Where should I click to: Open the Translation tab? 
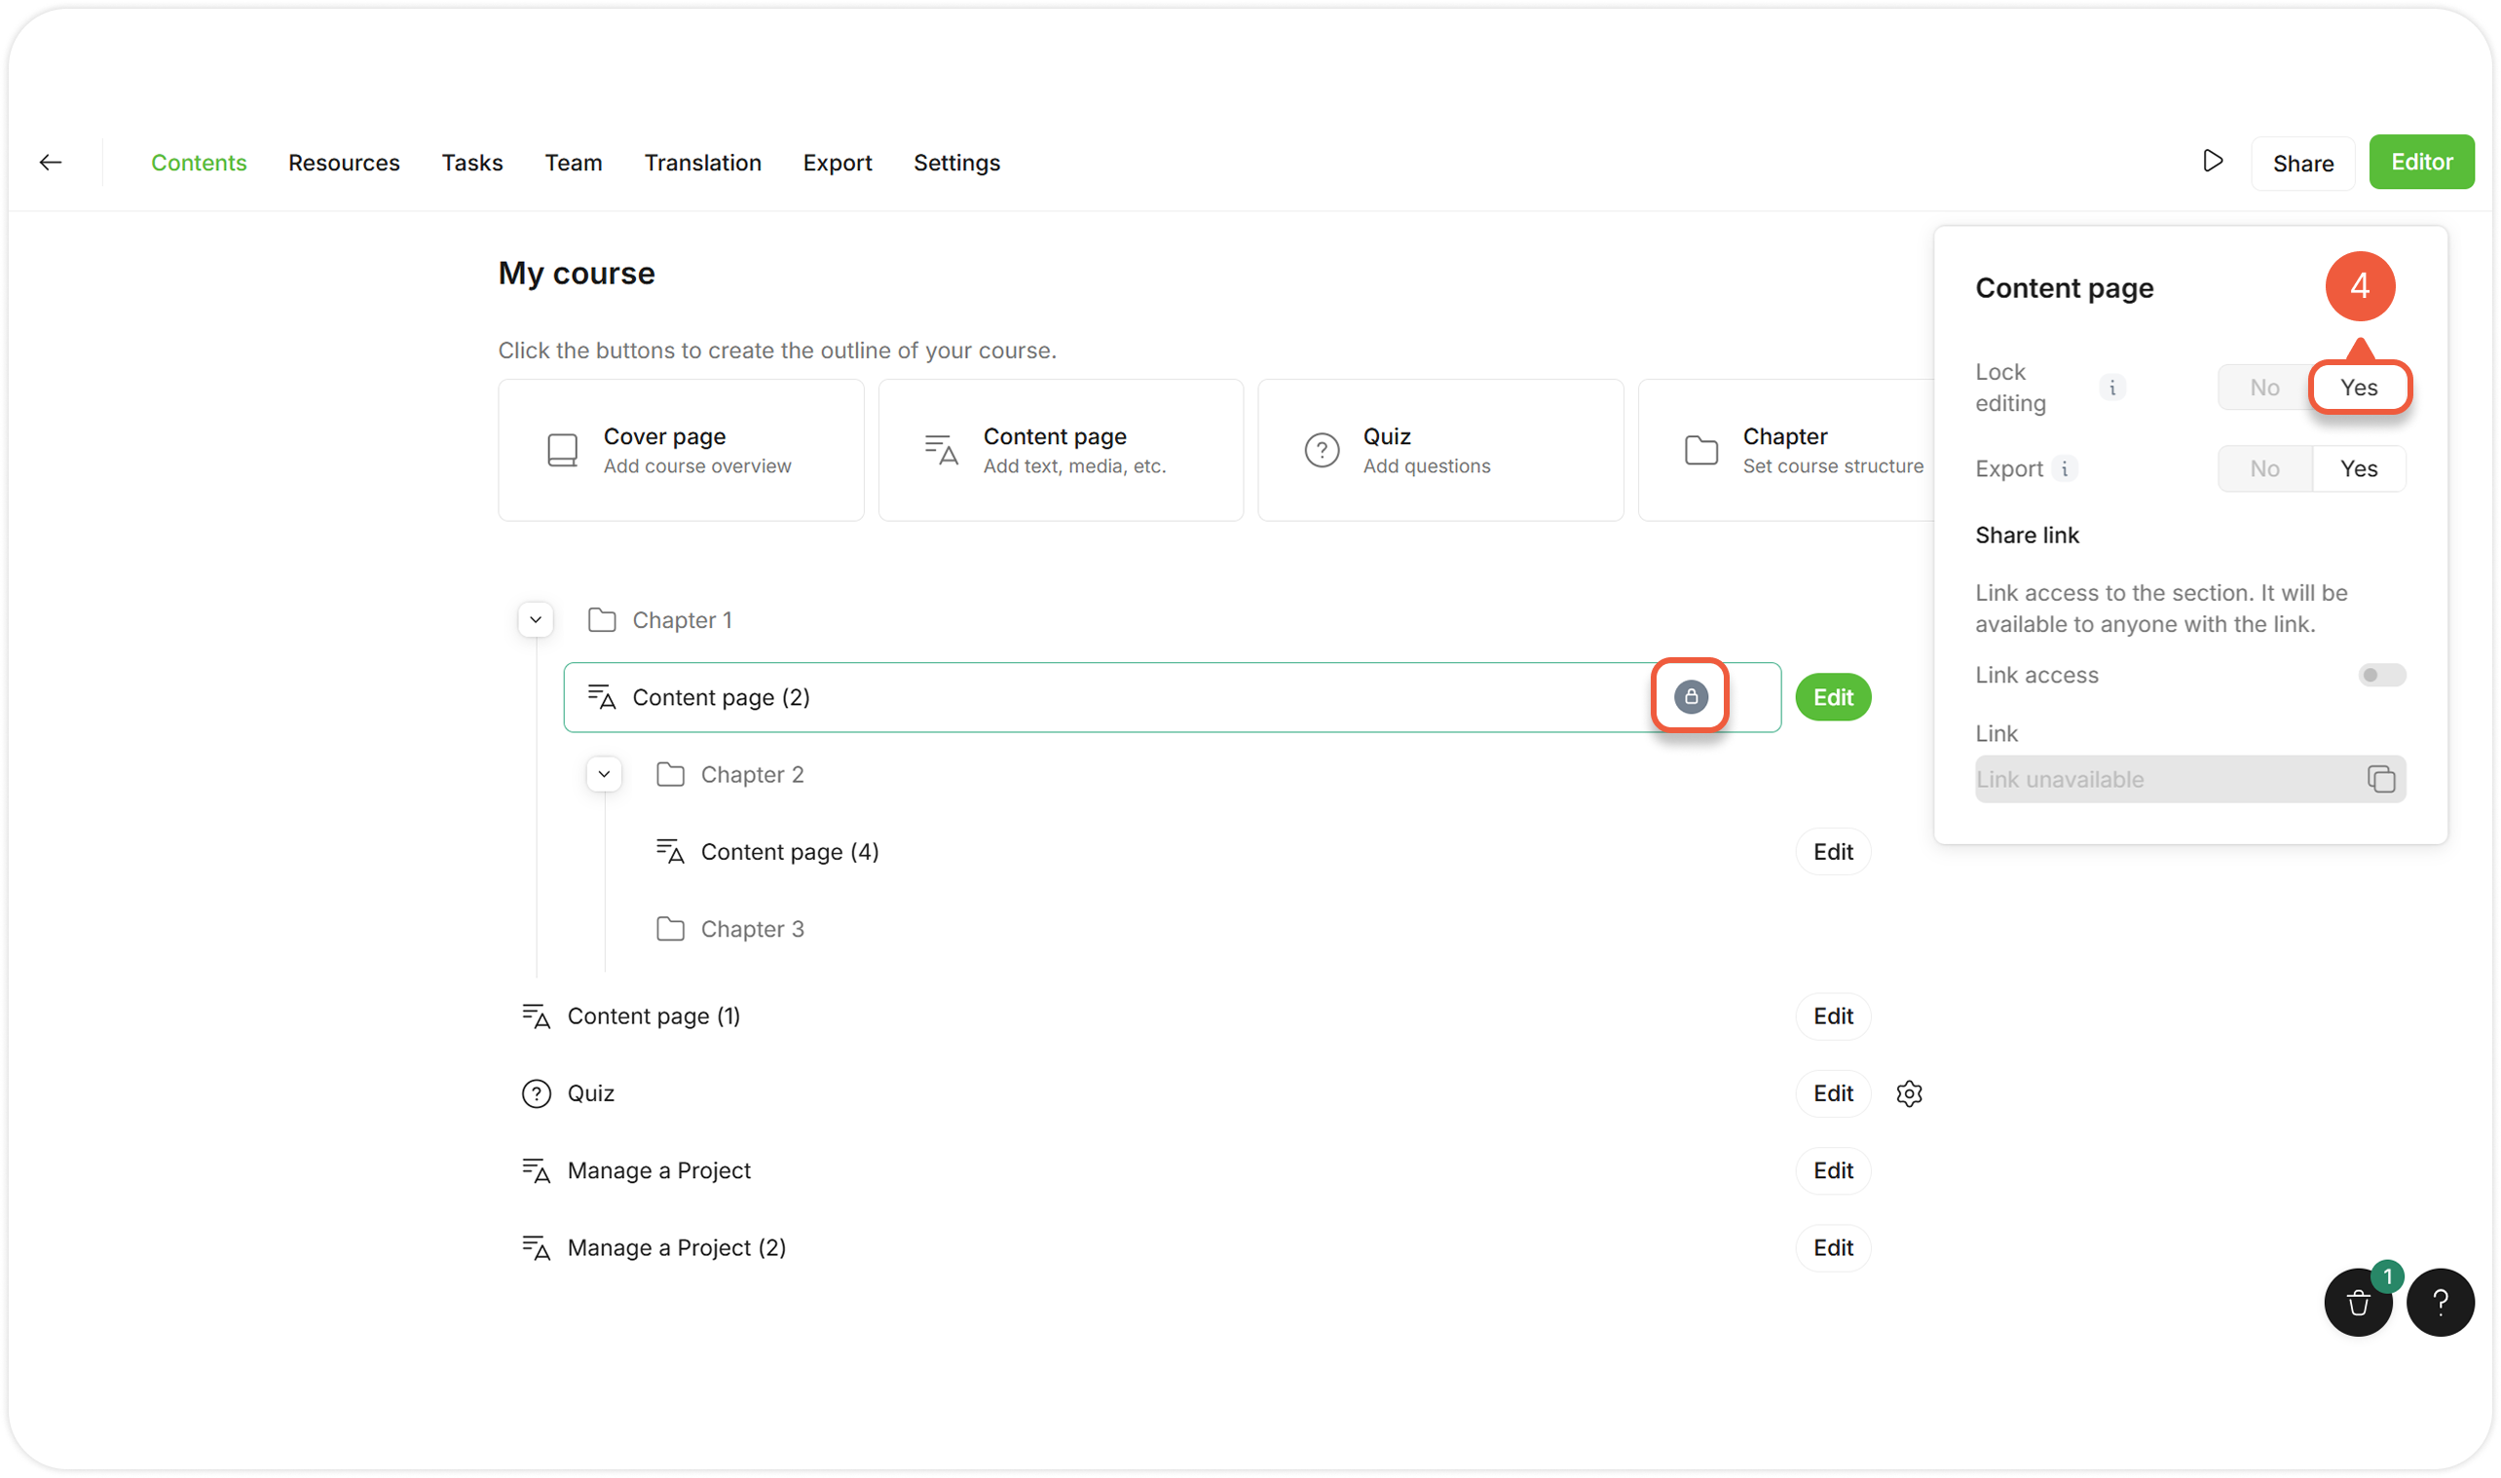click(702, 163)
